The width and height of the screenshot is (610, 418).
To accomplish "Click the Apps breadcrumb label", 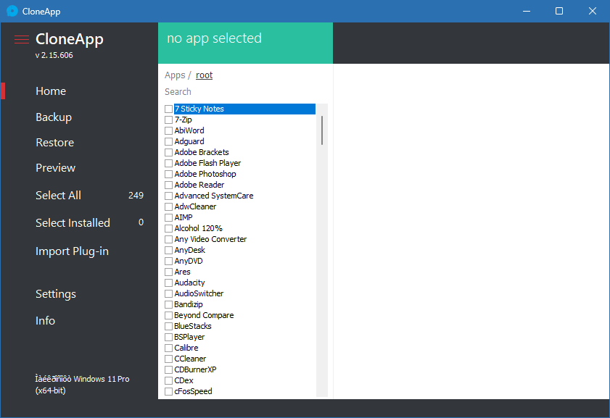I will (175, 75).
